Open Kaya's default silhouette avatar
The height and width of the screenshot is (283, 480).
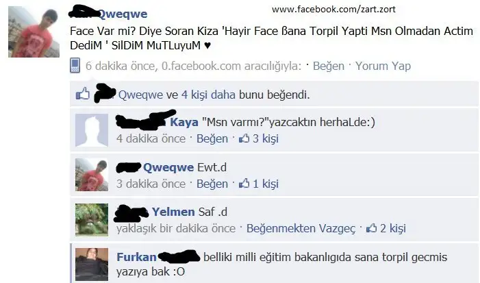92,130
